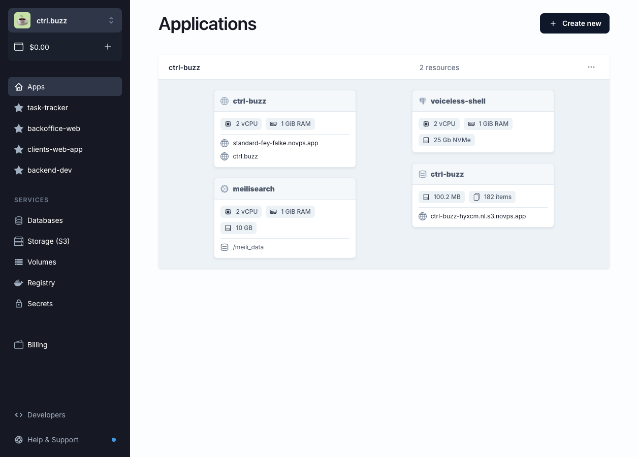
Task: Click the Create new button
Action: coord(575,23)
